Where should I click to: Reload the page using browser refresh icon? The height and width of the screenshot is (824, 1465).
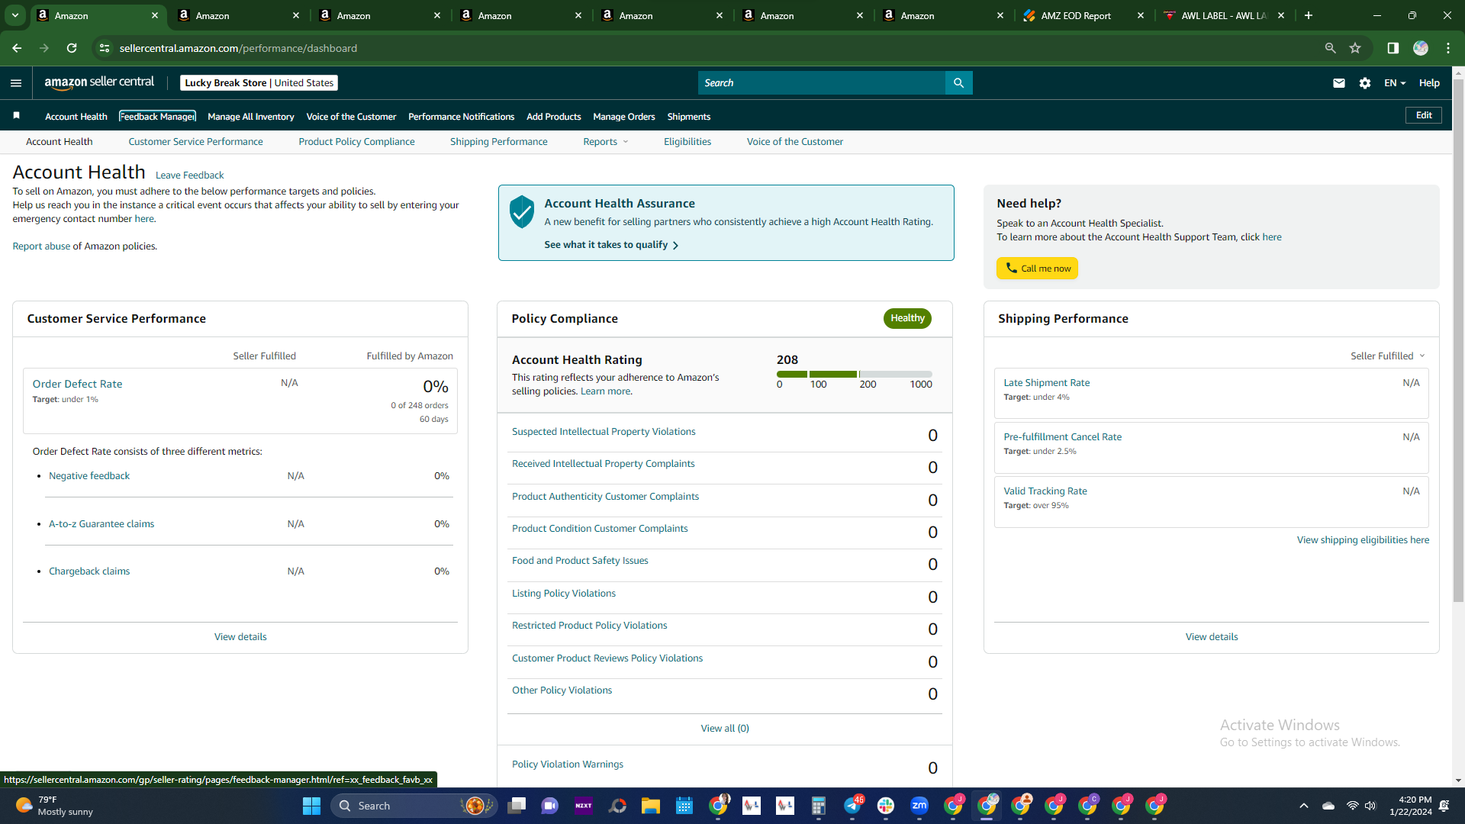coord(72,48)
